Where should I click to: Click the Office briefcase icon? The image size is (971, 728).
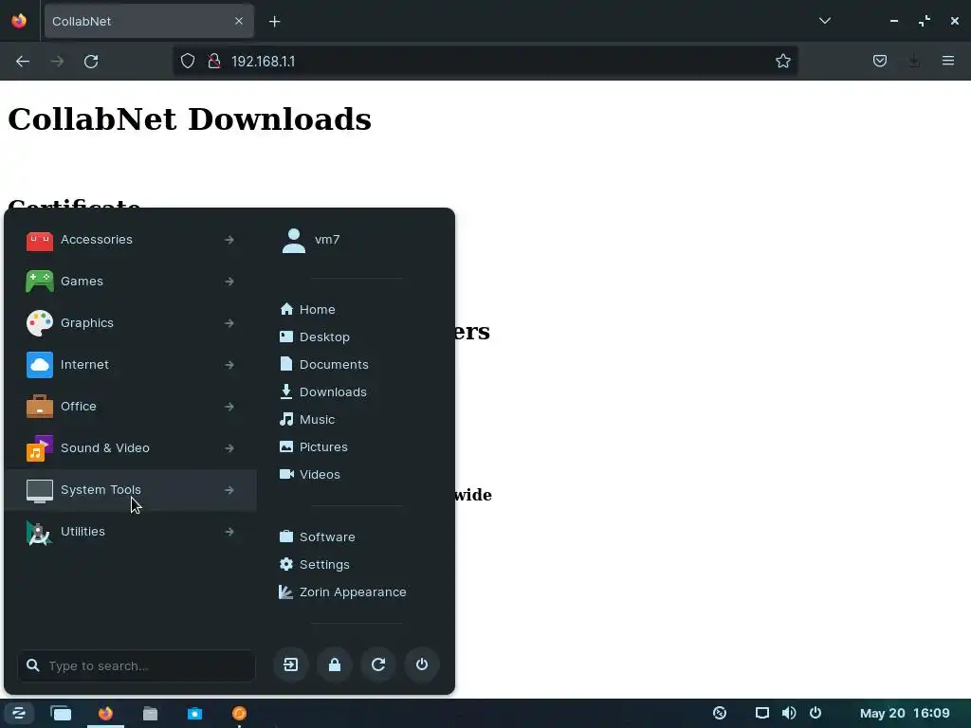[40, 407]
